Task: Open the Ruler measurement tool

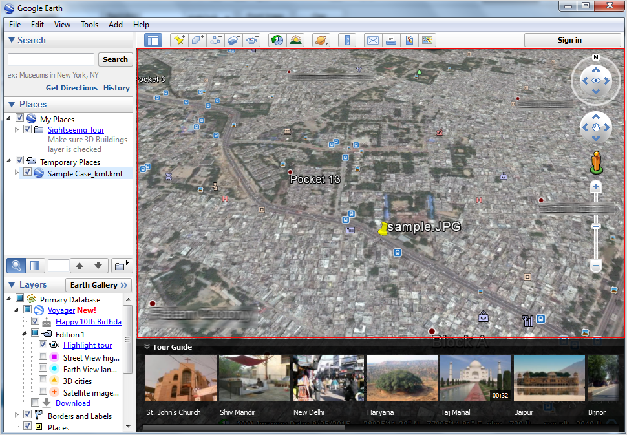Action: [347, 39]
